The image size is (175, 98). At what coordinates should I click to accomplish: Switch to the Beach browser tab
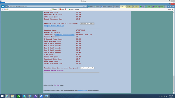(x=110, y=7)
